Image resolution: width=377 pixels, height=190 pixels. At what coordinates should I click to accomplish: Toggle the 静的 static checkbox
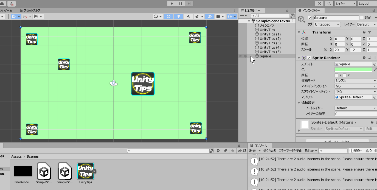point(362,18)
